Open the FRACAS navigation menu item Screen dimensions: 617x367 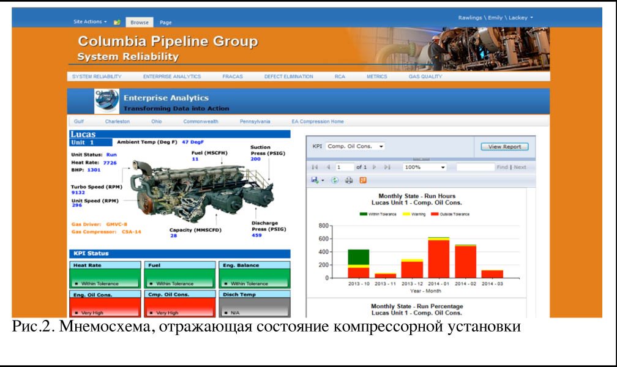233,76
